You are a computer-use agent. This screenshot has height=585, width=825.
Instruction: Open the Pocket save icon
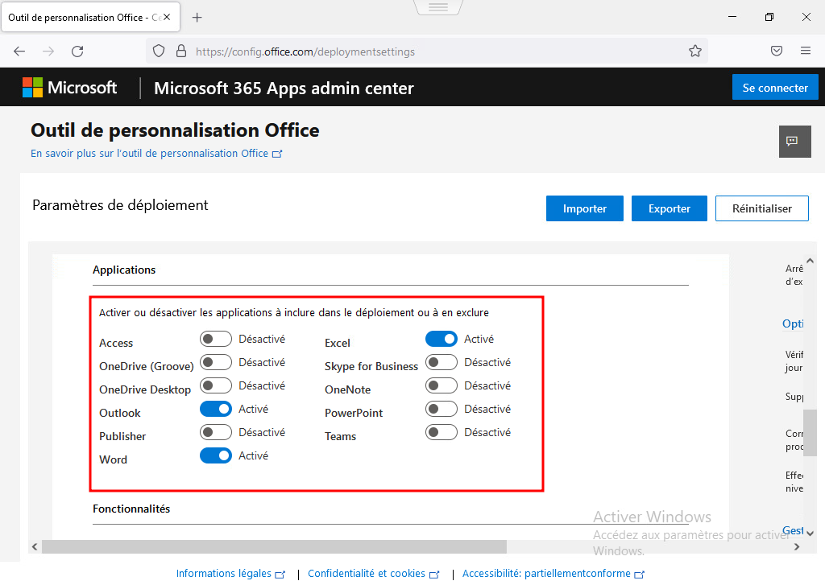click(777, 51)
